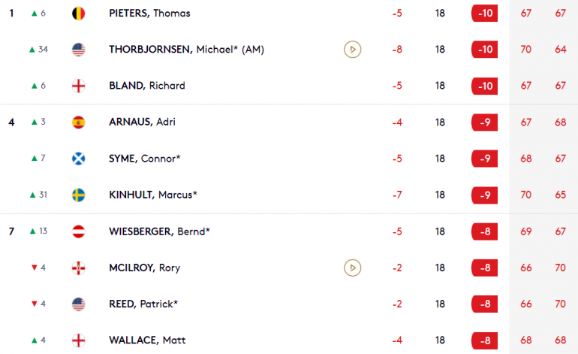Open PIETERS, Thomas player row
This screenshot has width=578, height=354.
click(289, 14)
